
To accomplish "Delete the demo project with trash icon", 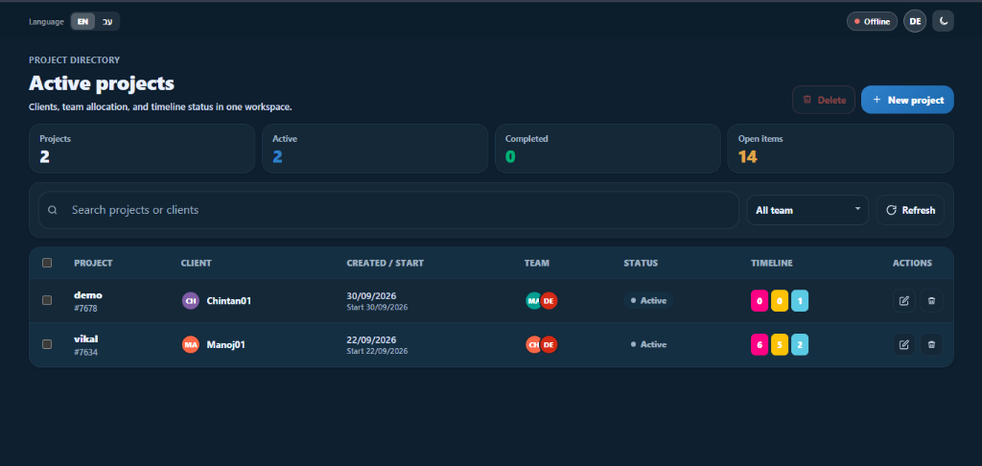I will pyautogui.click(x=931, y=301).
